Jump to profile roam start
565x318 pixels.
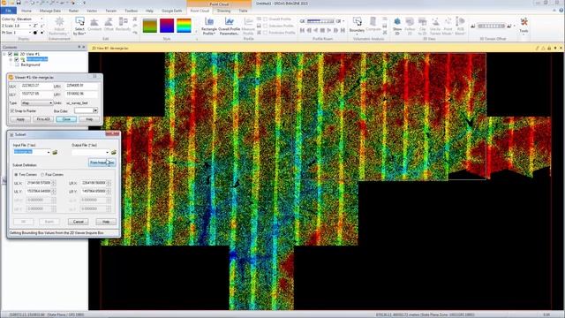click(302, 31)
